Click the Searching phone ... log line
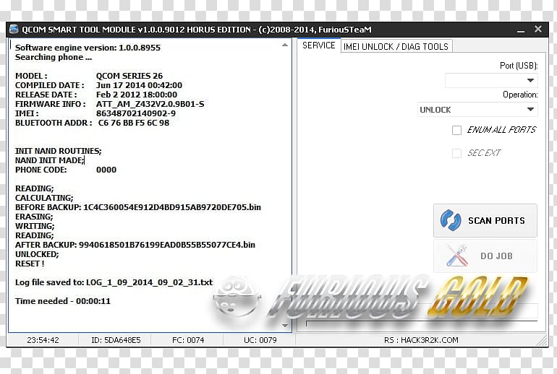 [x=54, y=57]
